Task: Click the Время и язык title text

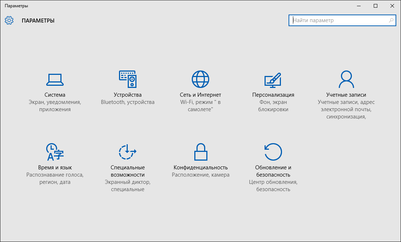Action: pyautogui.click(x=55, y=168)
